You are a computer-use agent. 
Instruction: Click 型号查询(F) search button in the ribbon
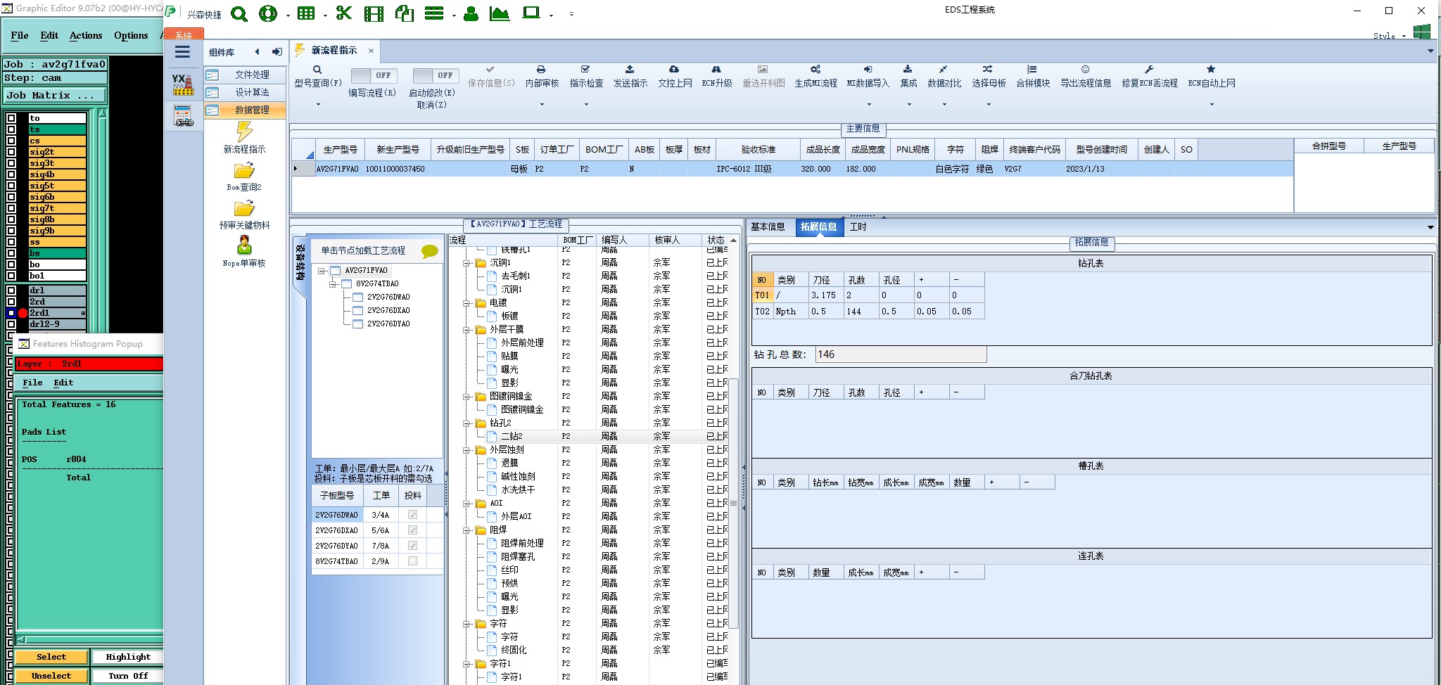[317, 77]
